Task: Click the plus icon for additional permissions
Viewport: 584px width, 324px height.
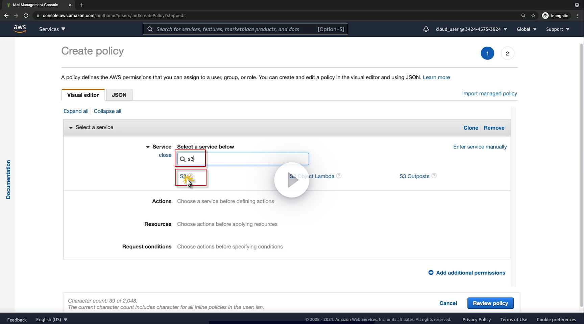Action: 431,273
